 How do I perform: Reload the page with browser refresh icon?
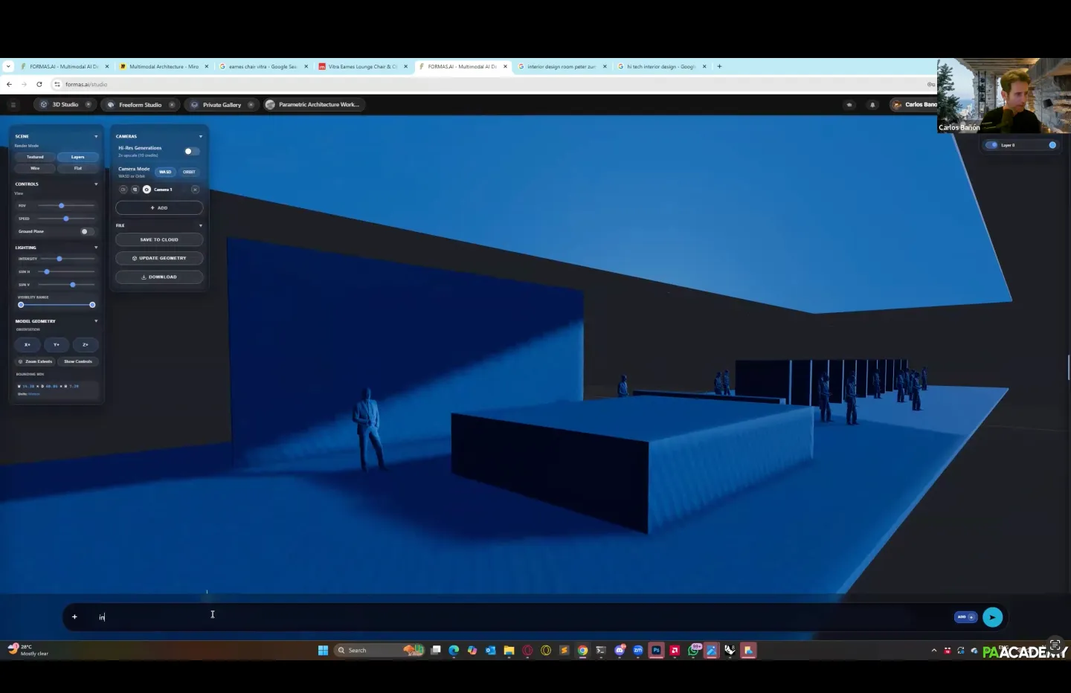pos(39,85)
